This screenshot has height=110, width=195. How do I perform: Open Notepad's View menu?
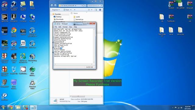pyautogui.click(x=70, y=27)
